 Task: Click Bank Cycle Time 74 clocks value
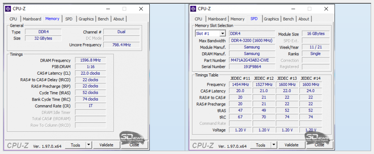coord(91,99)
